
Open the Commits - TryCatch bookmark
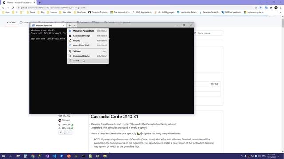point(98,12)
